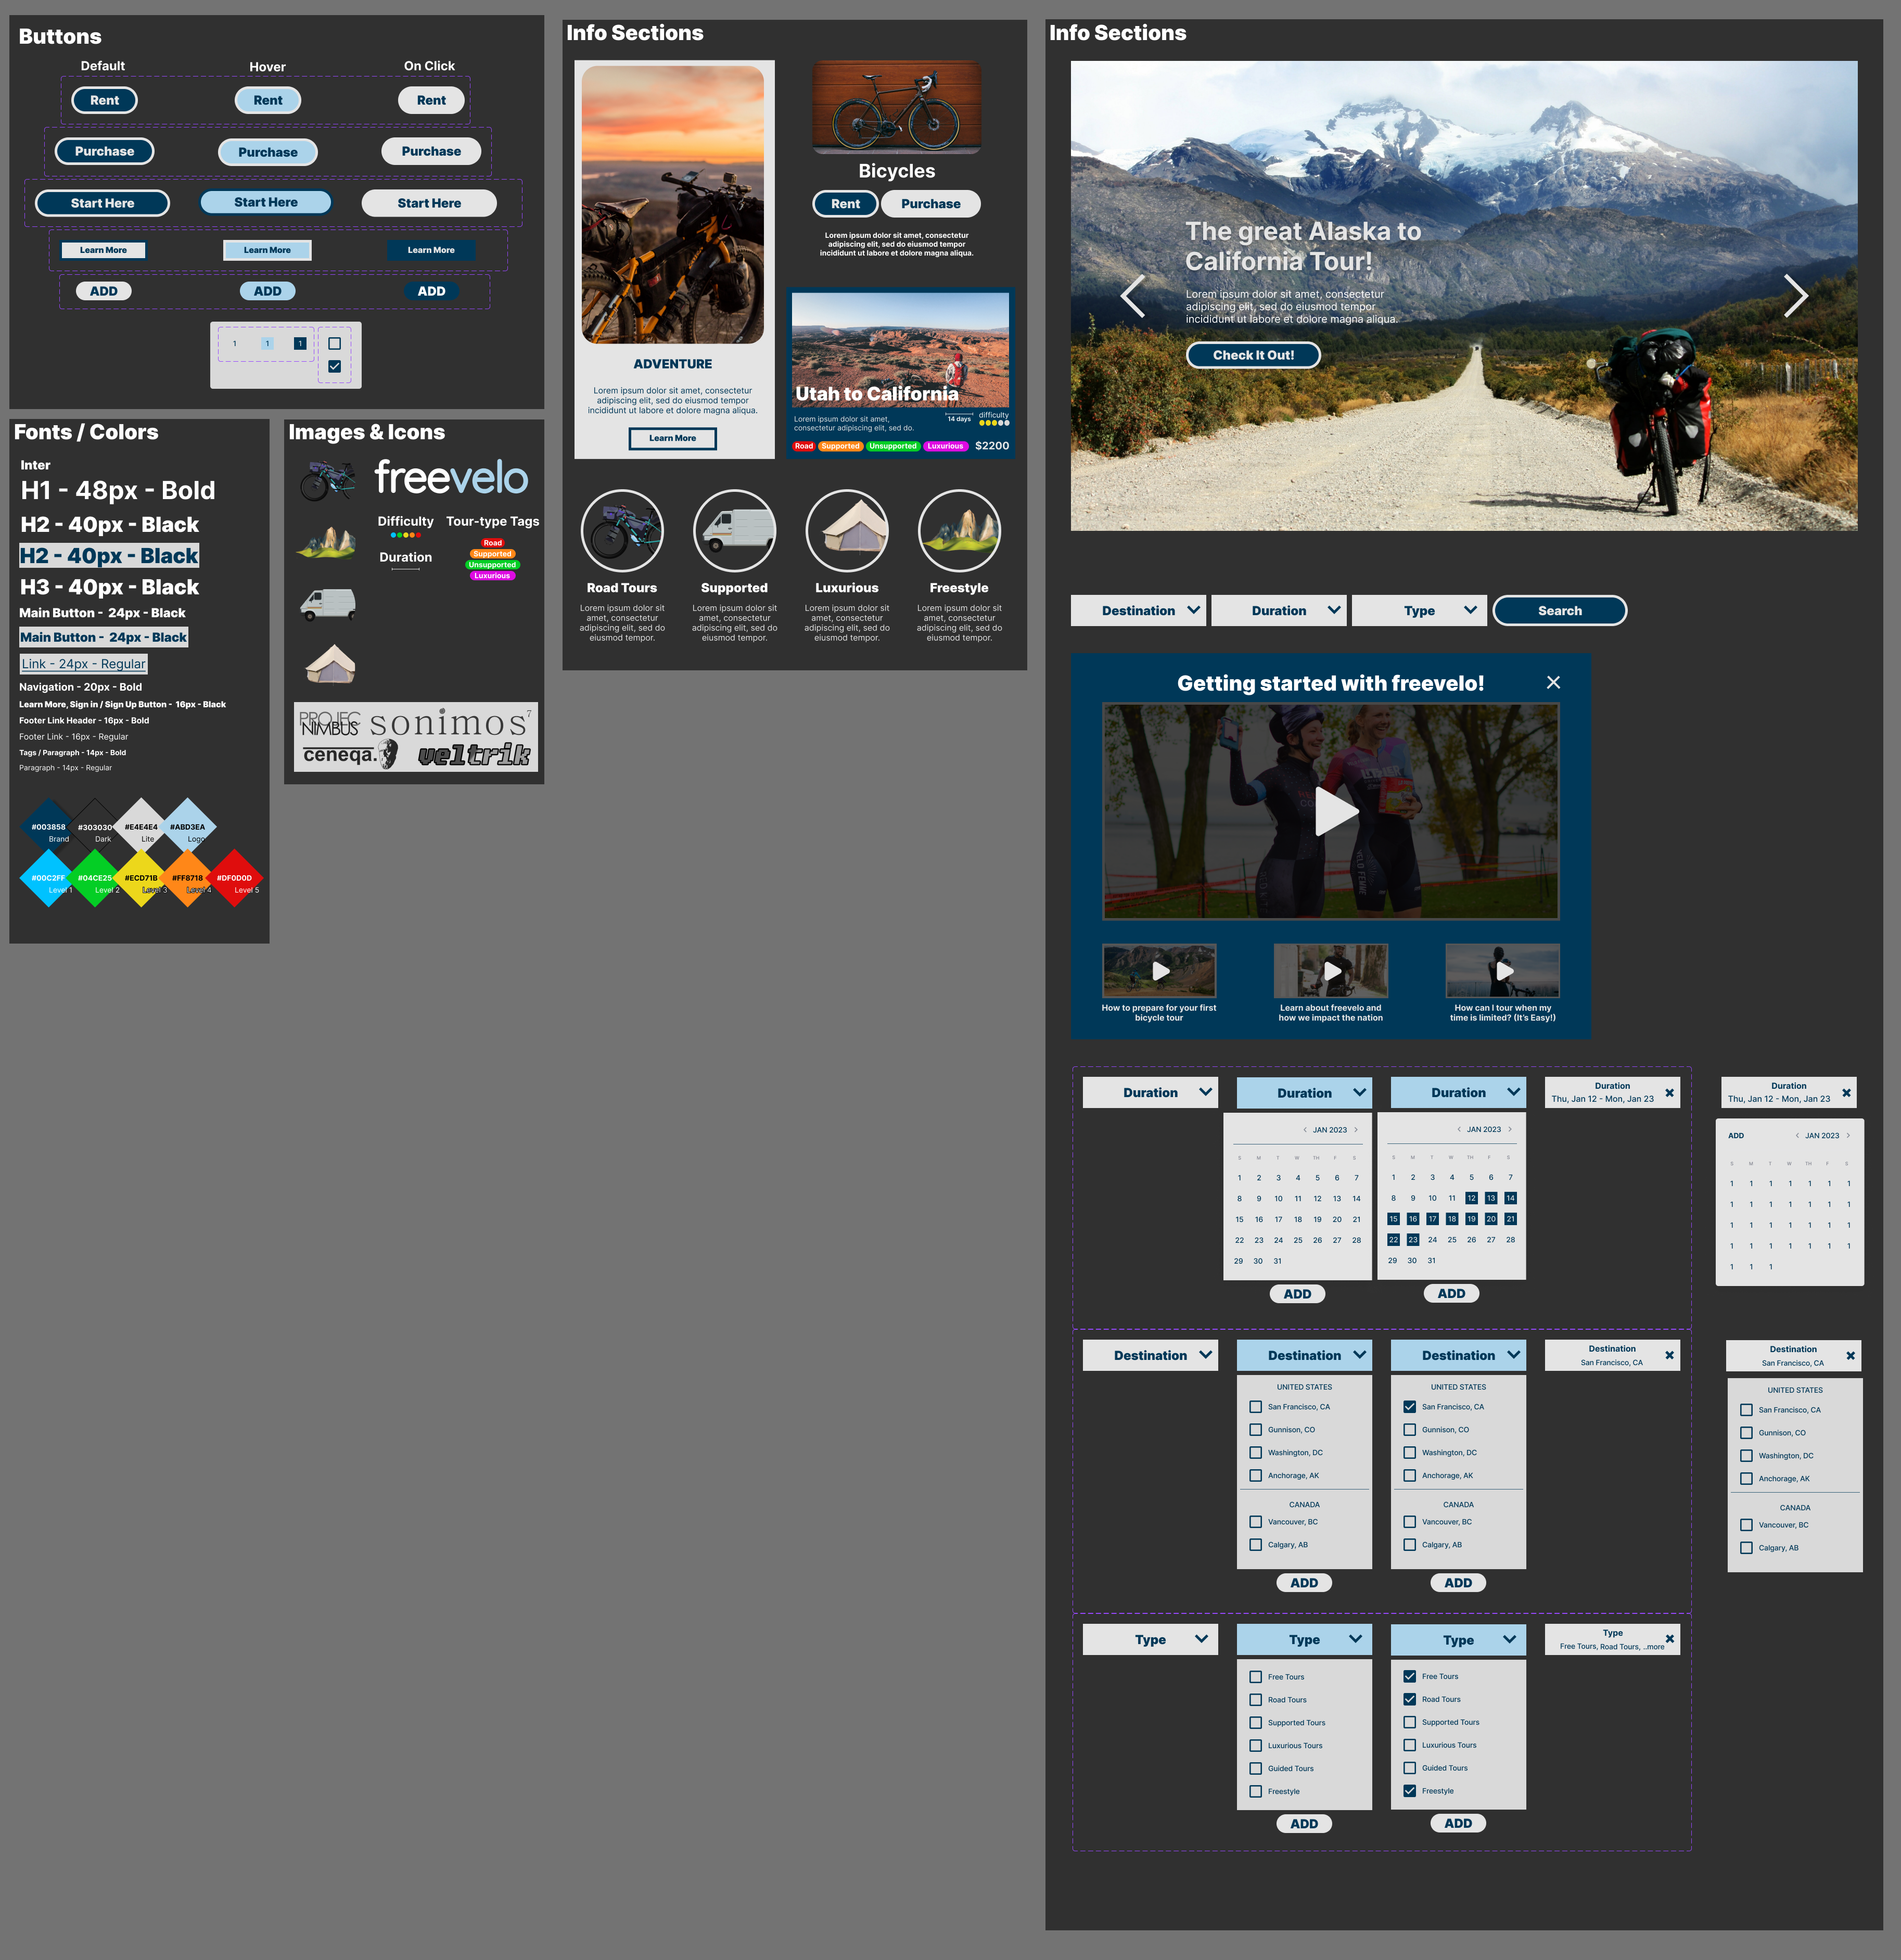
Task: Click the Project Nimbus sponsor logo
Action: click(x=329, y=724)
